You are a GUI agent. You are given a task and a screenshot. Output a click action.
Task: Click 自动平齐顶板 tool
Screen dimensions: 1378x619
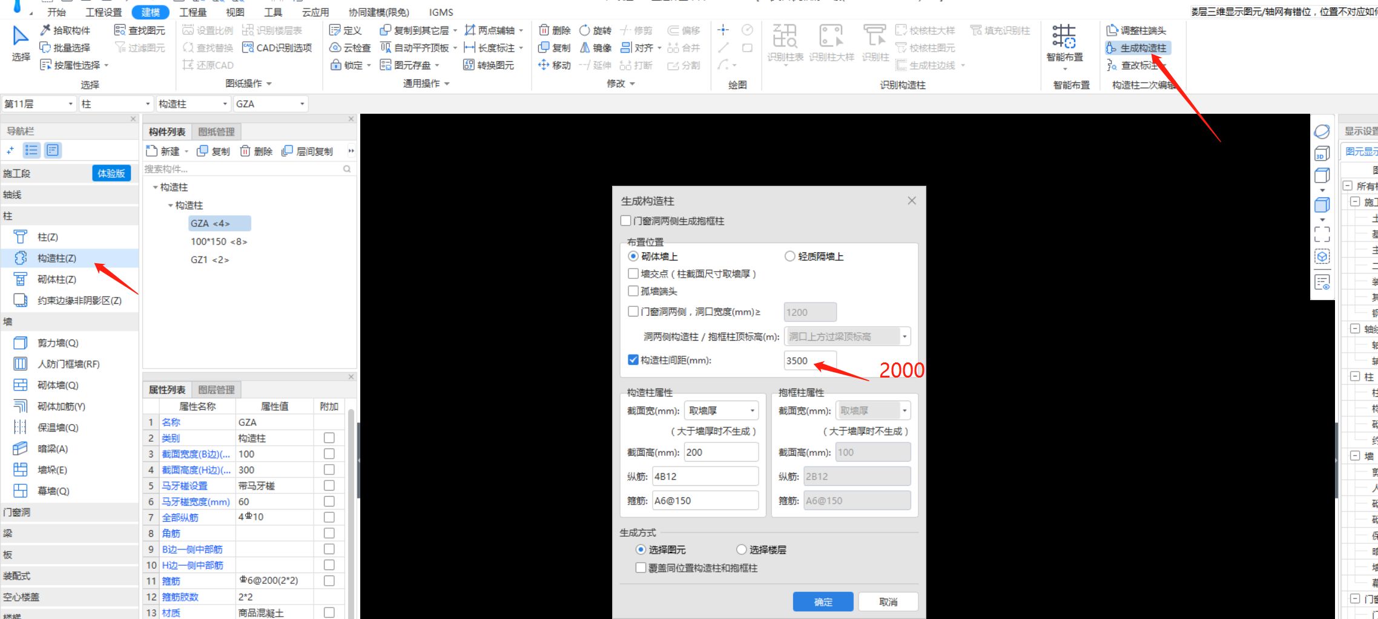415,48
